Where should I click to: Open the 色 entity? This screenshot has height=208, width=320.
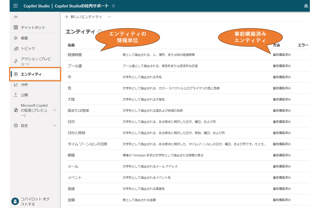70,88
